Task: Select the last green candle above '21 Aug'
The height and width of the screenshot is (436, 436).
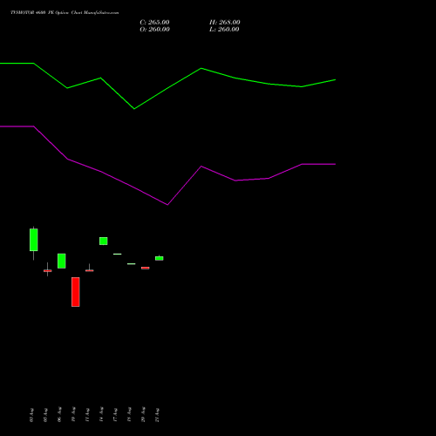Action: point(160,258)
